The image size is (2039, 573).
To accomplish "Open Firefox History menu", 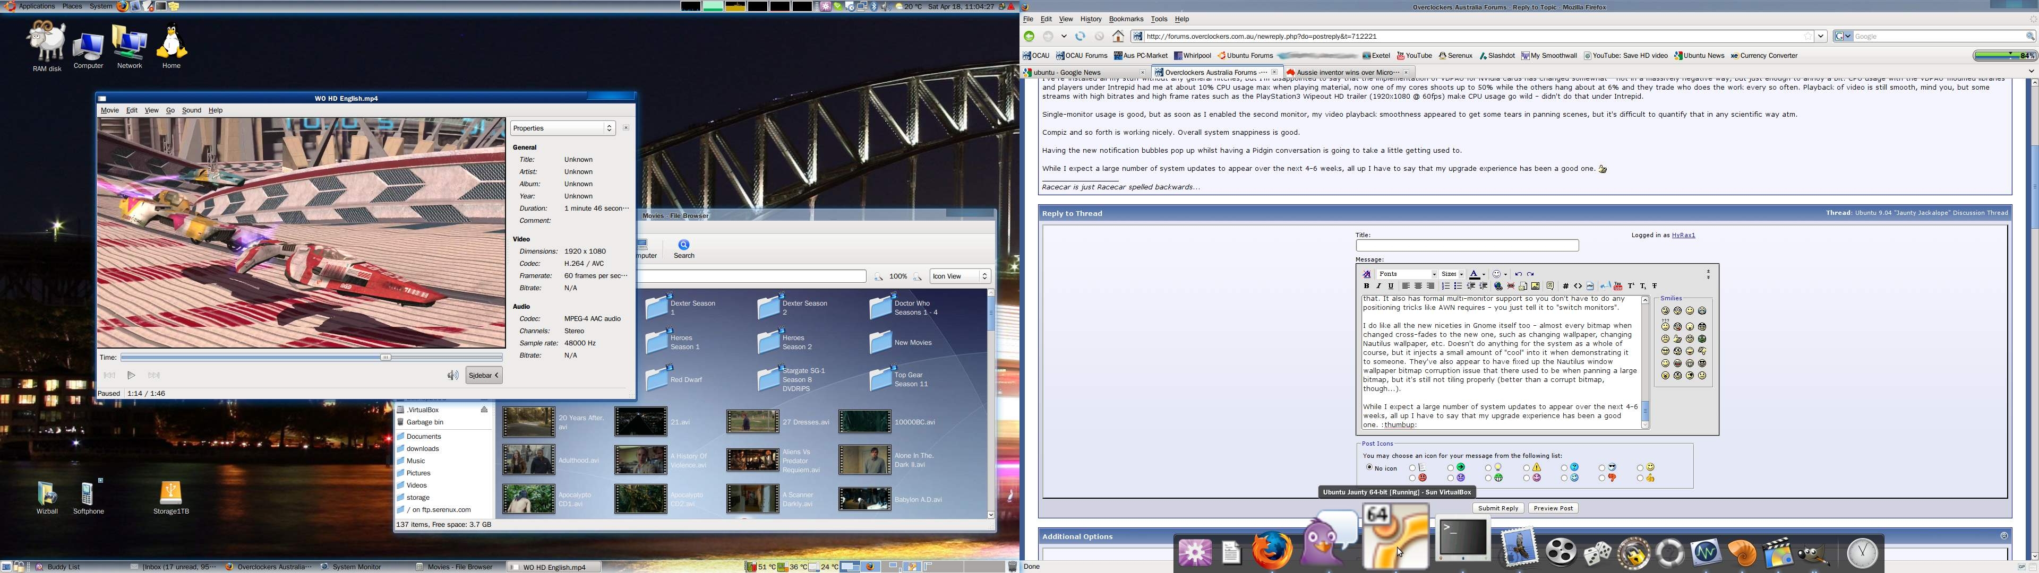I will pyautogui.click(x=1090, y=19).
